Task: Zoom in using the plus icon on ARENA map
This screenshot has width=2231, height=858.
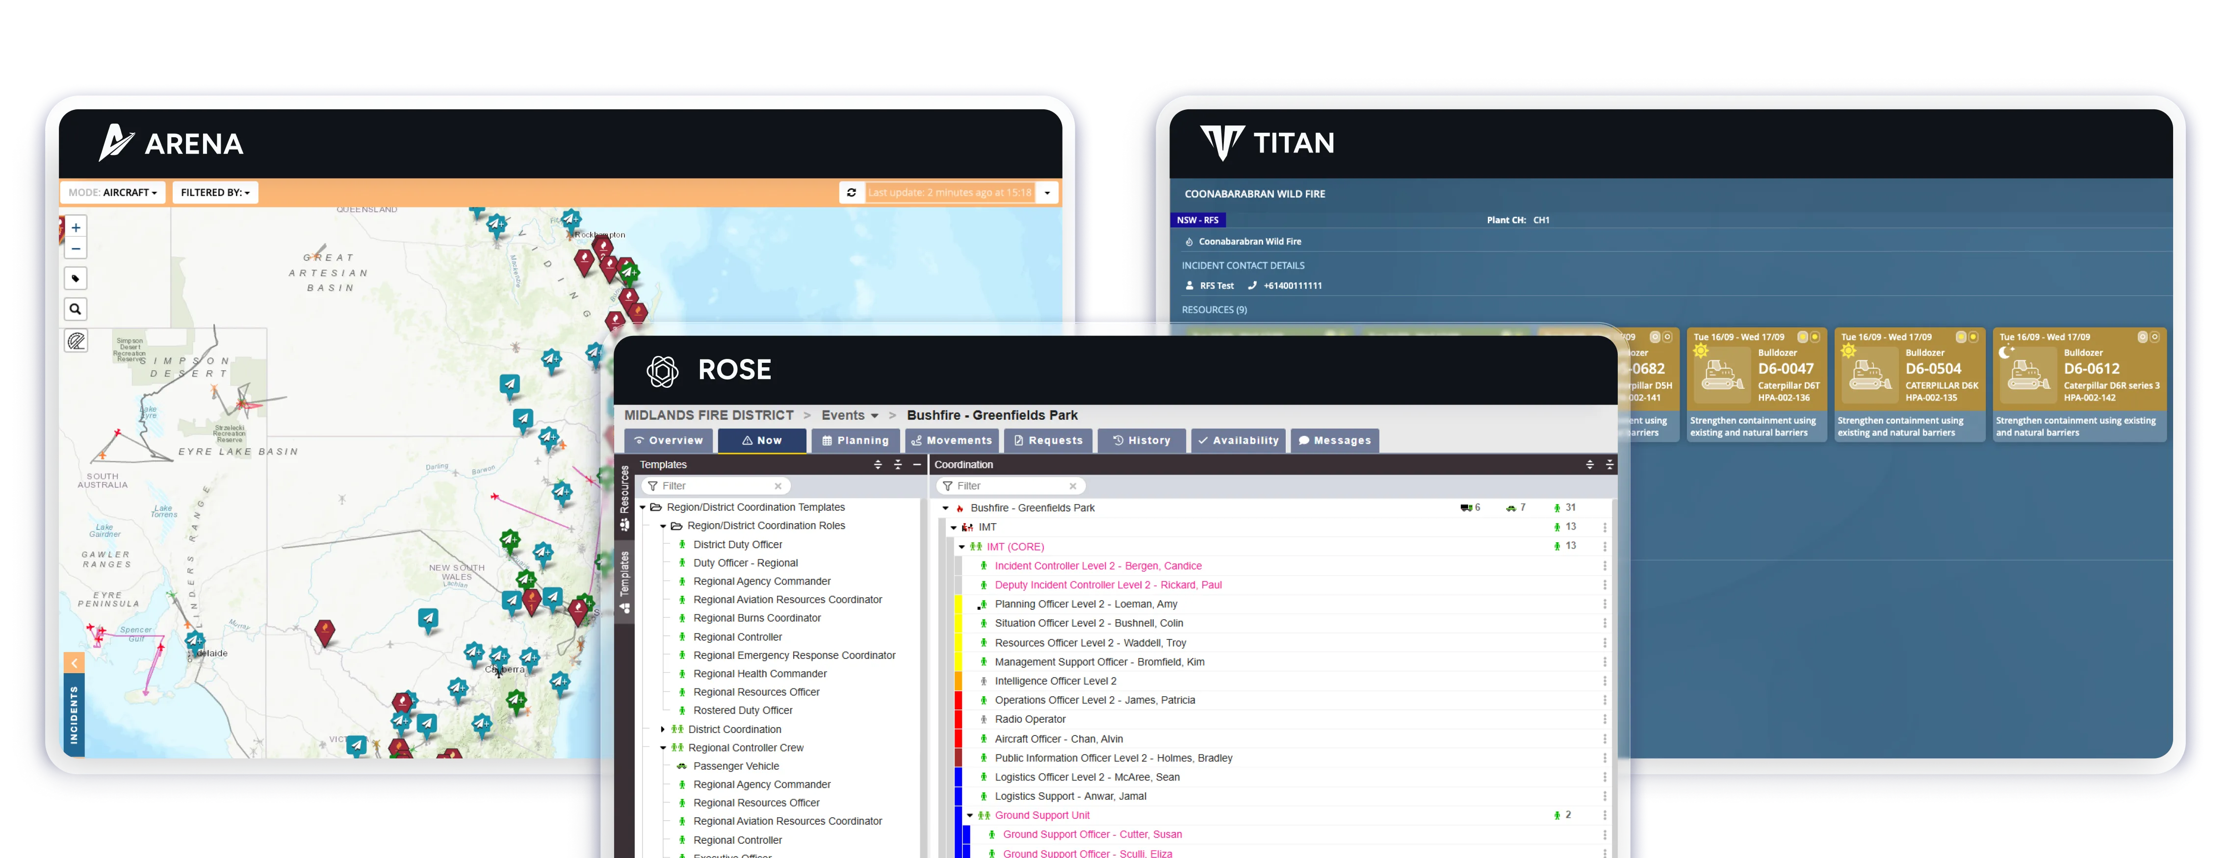Action: pyautogui.click(x=76, y=227)
